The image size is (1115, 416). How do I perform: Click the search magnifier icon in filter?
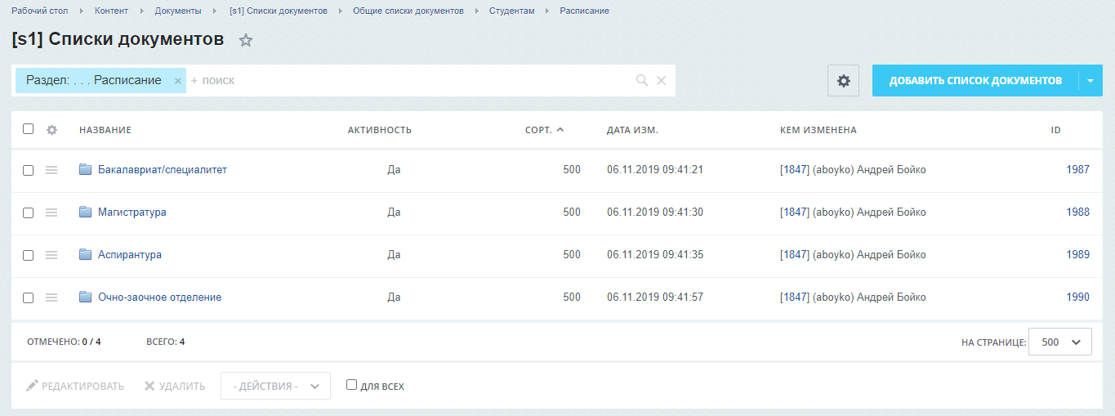coord(642,80)
